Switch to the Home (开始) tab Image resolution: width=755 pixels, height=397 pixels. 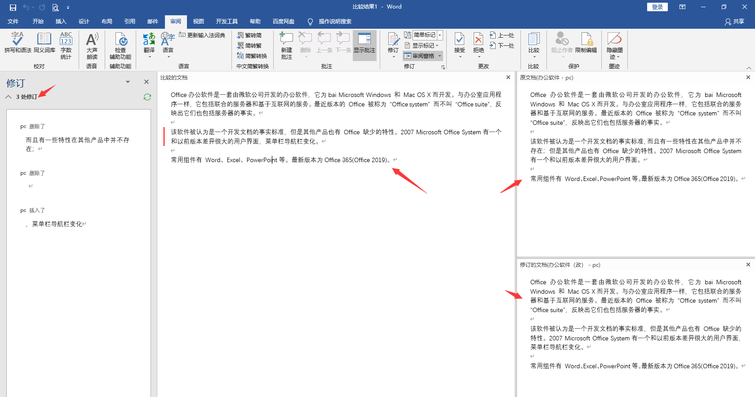click(x=38, y=22)
